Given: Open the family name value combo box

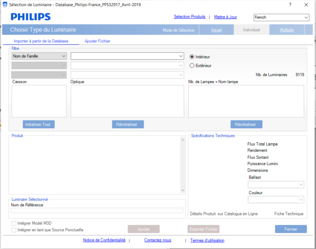Looking at the screenshot, I should [x=127, y=56].
